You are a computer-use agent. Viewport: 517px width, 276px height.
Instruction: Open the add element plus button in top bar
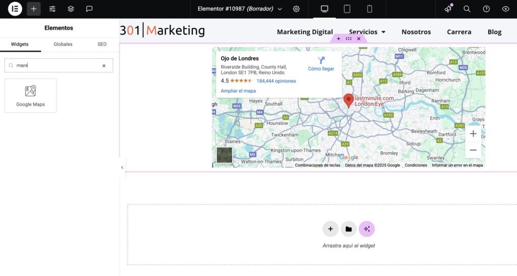click(34, 9)
